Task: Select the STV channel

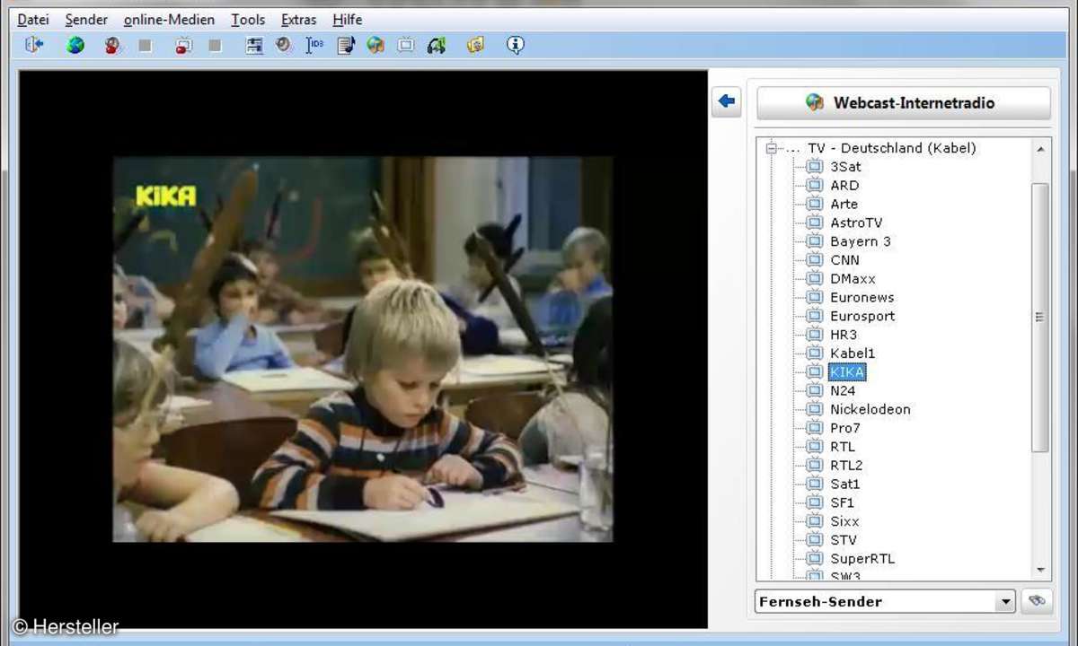Action: click(x=843, y=539)
